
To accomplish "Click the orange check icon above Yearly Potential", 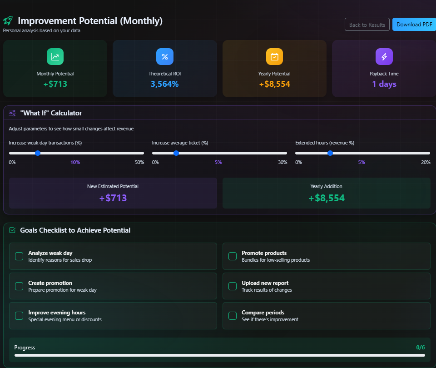I will [x=274, y=56].
